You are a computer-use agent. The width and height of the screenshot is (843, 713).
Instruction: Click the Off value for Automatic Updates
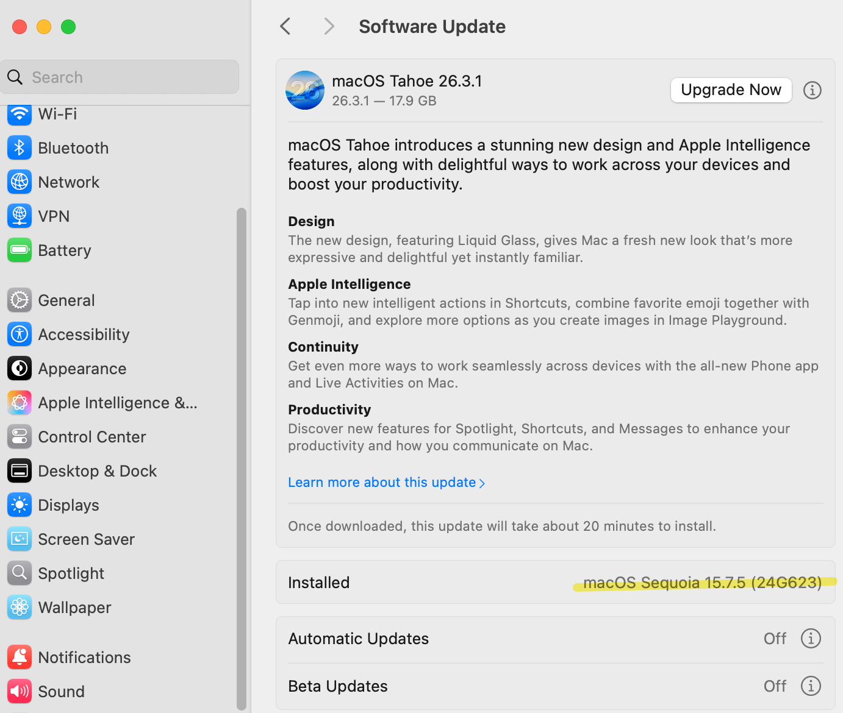coord(775,639)
